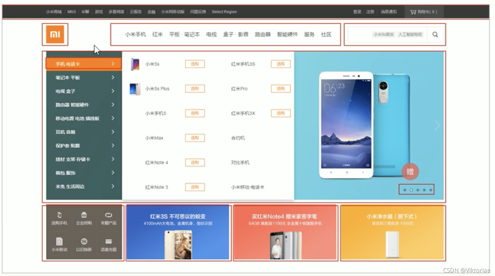This screenshot has height=276, width=495.
Task: Click 选购 button for 红米手机3X
Action: [x=281, y=113]
